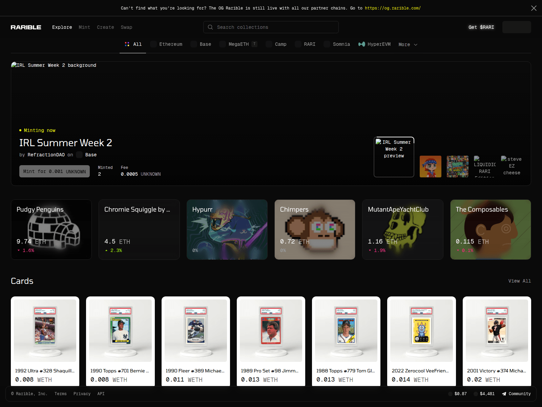Click the Chromie Squiggle 2.3% change
Screen dimensions: 542x407
(x=113, y=250)
